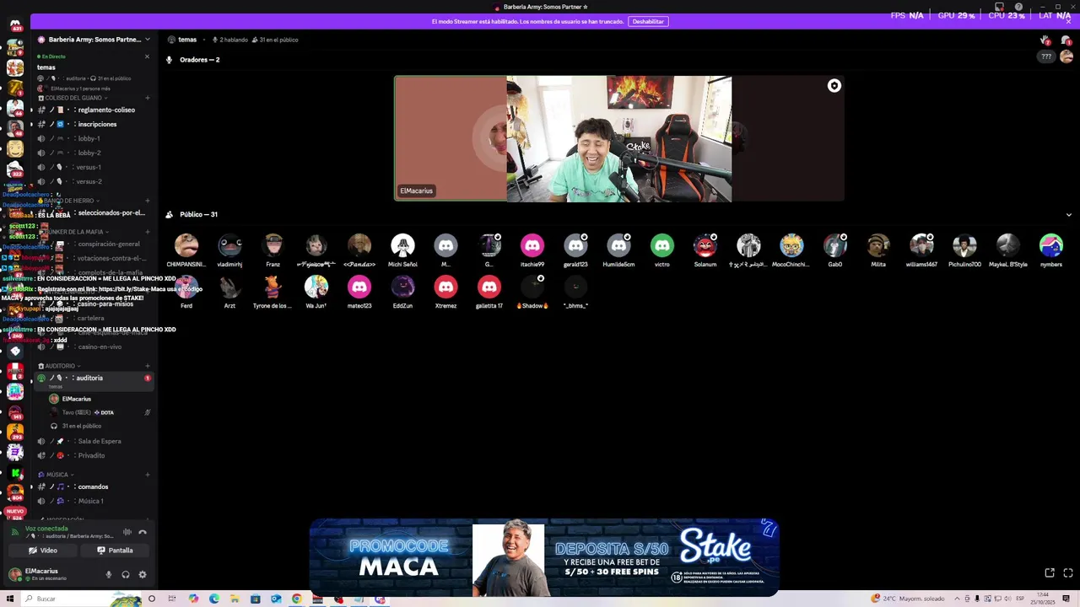Open the ElMacarius user profile panel
The width and height of the screenshot is (1080, 607).
tap(42, 574)
